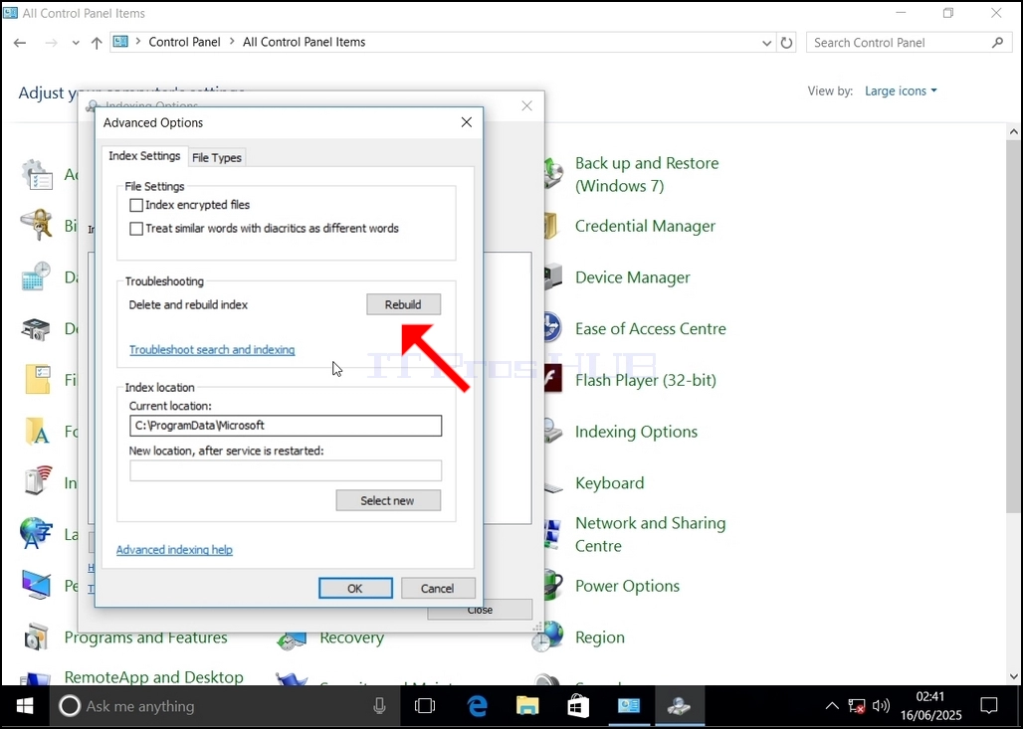The height and width of the screenshot is (729, 1023).
Task: Click the Rebuild button
Action: coord(403,304)
